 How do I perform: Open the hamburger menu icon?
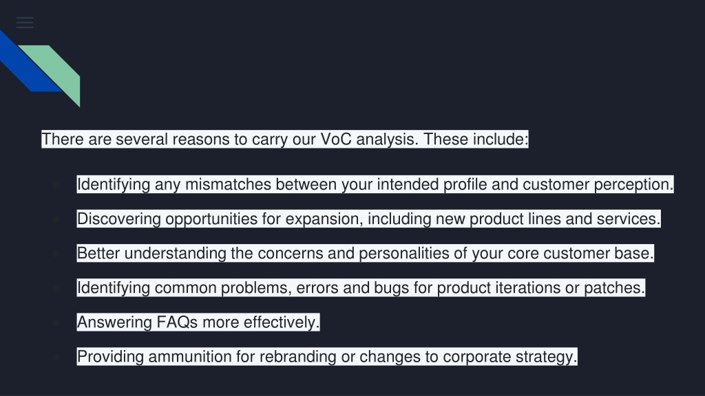[x=25, y=23]
